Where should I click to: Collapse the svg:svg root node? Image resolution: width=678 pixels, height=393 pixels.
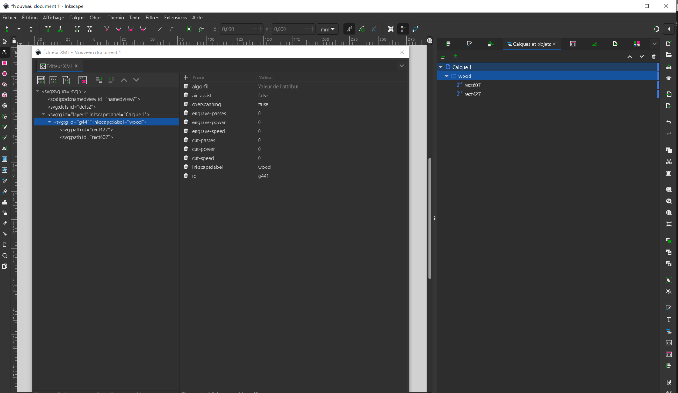click(38, 91)
